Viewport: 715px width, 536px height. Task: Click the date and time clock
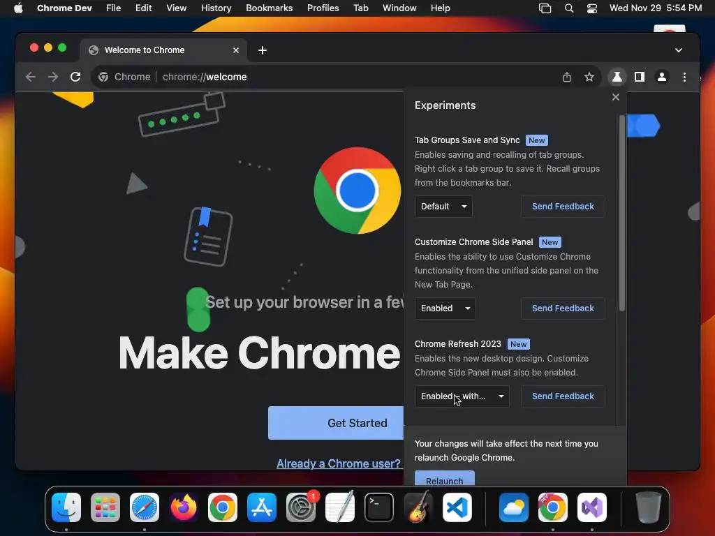(x=656, y=8)
